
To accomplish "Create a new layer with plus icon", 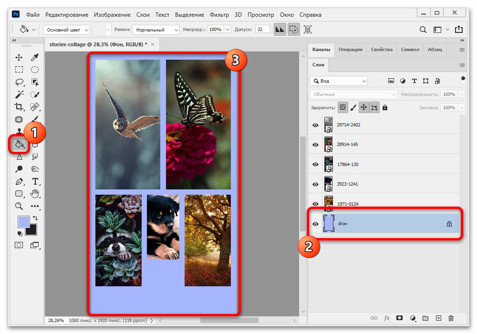I will coord(438,318).
